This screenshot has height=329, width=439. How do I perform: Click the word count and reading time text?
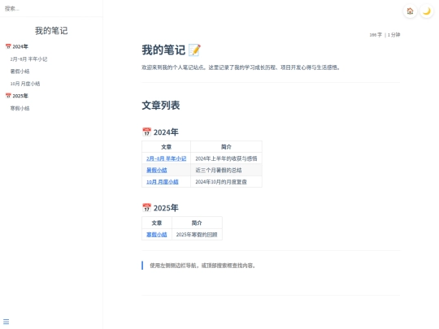point(385,35)
